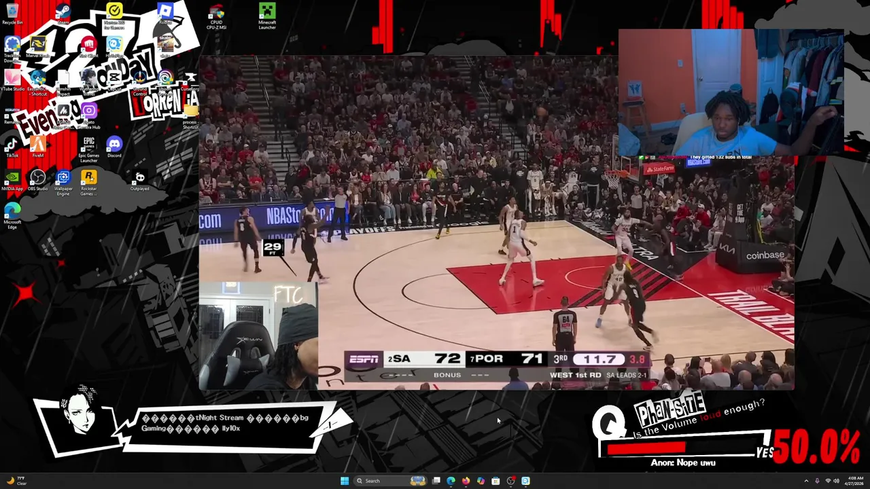Launch the CapCut desktop icon
This screenshot has height=489, width=870.
coord(114,80)
